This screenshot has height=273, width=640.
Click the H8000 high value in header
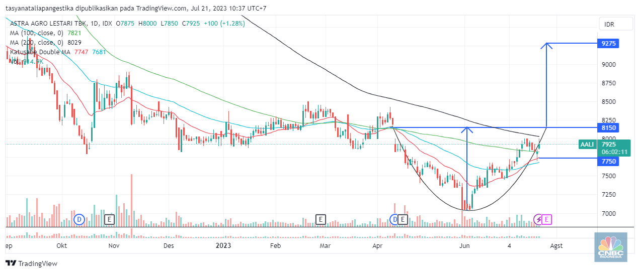coord(148,24)
